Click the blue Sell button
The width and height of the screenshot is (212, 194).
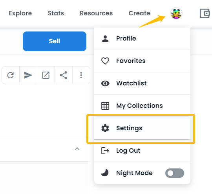point(55,41)
